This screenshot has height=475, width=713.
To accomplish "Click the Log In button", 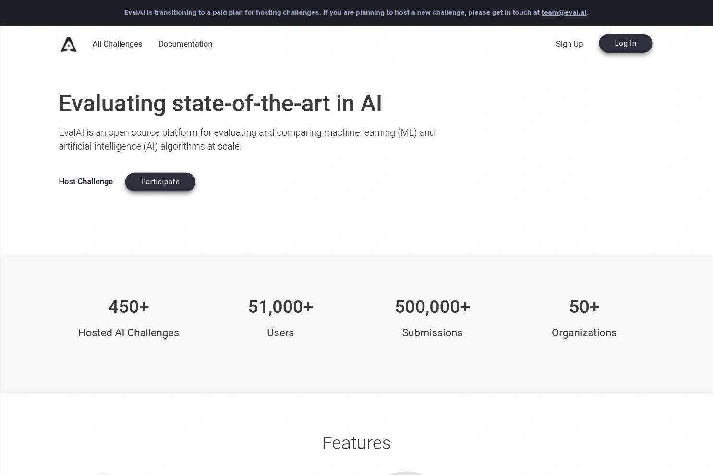I will coord(625,43).
